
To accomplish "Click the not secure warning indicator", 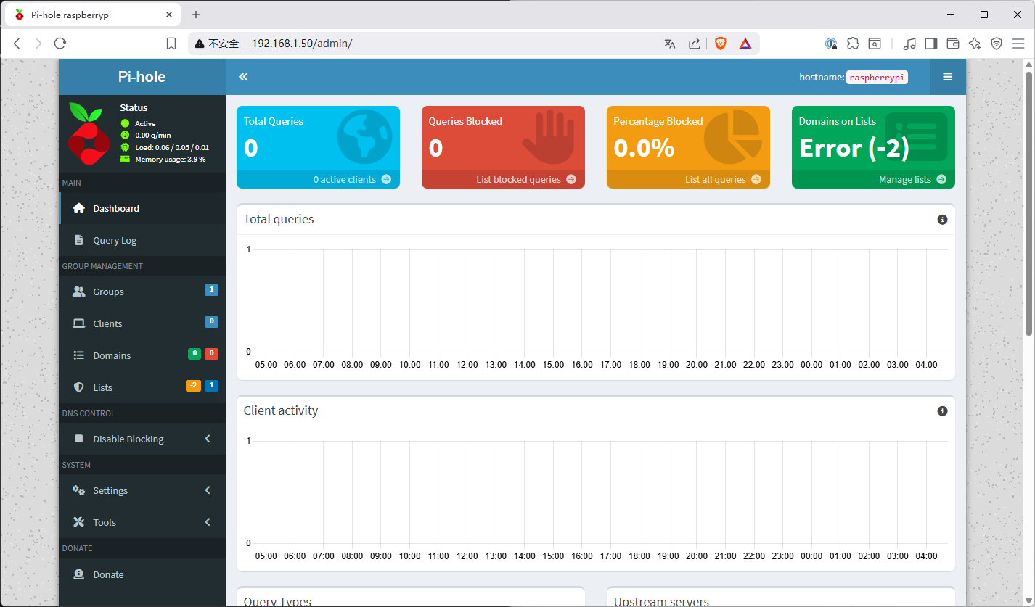I will 216,44.
